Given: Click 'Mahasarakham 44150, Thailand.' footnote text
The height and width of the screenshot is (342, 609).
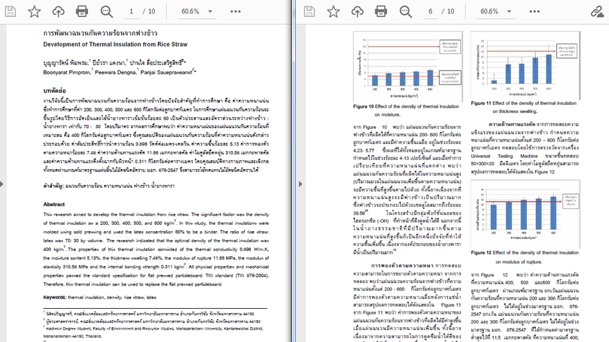Looking at the screenshot, I should (73, 336).
